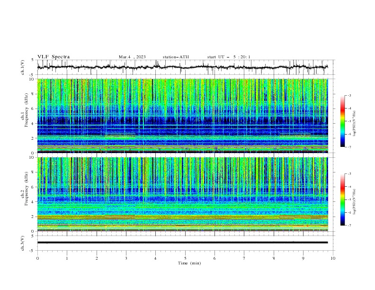Click the ch.3 flat voltage trace
The width and height of the screenshot is (375, 290).
pos(182,243)
